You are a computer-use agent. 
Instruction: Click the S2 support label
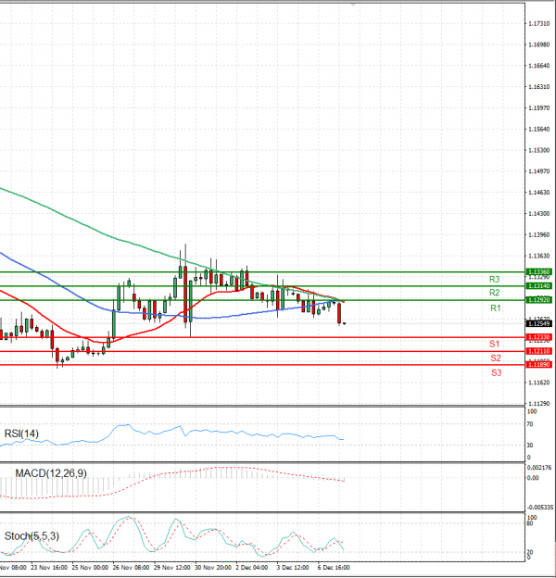[x=496, y=358]
